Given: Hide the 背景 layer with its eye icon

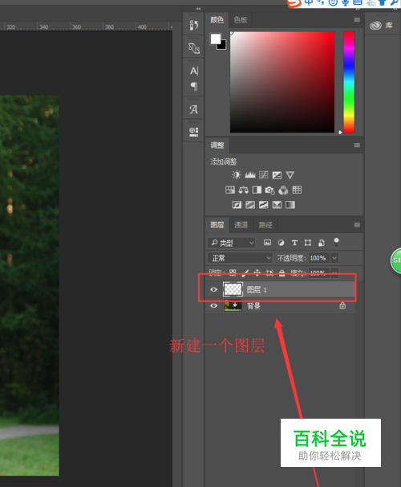Looking at the screenshot, I should [213, 305].
